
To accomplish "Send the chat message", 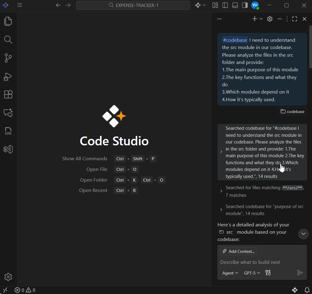I will (x=300, y=273).
